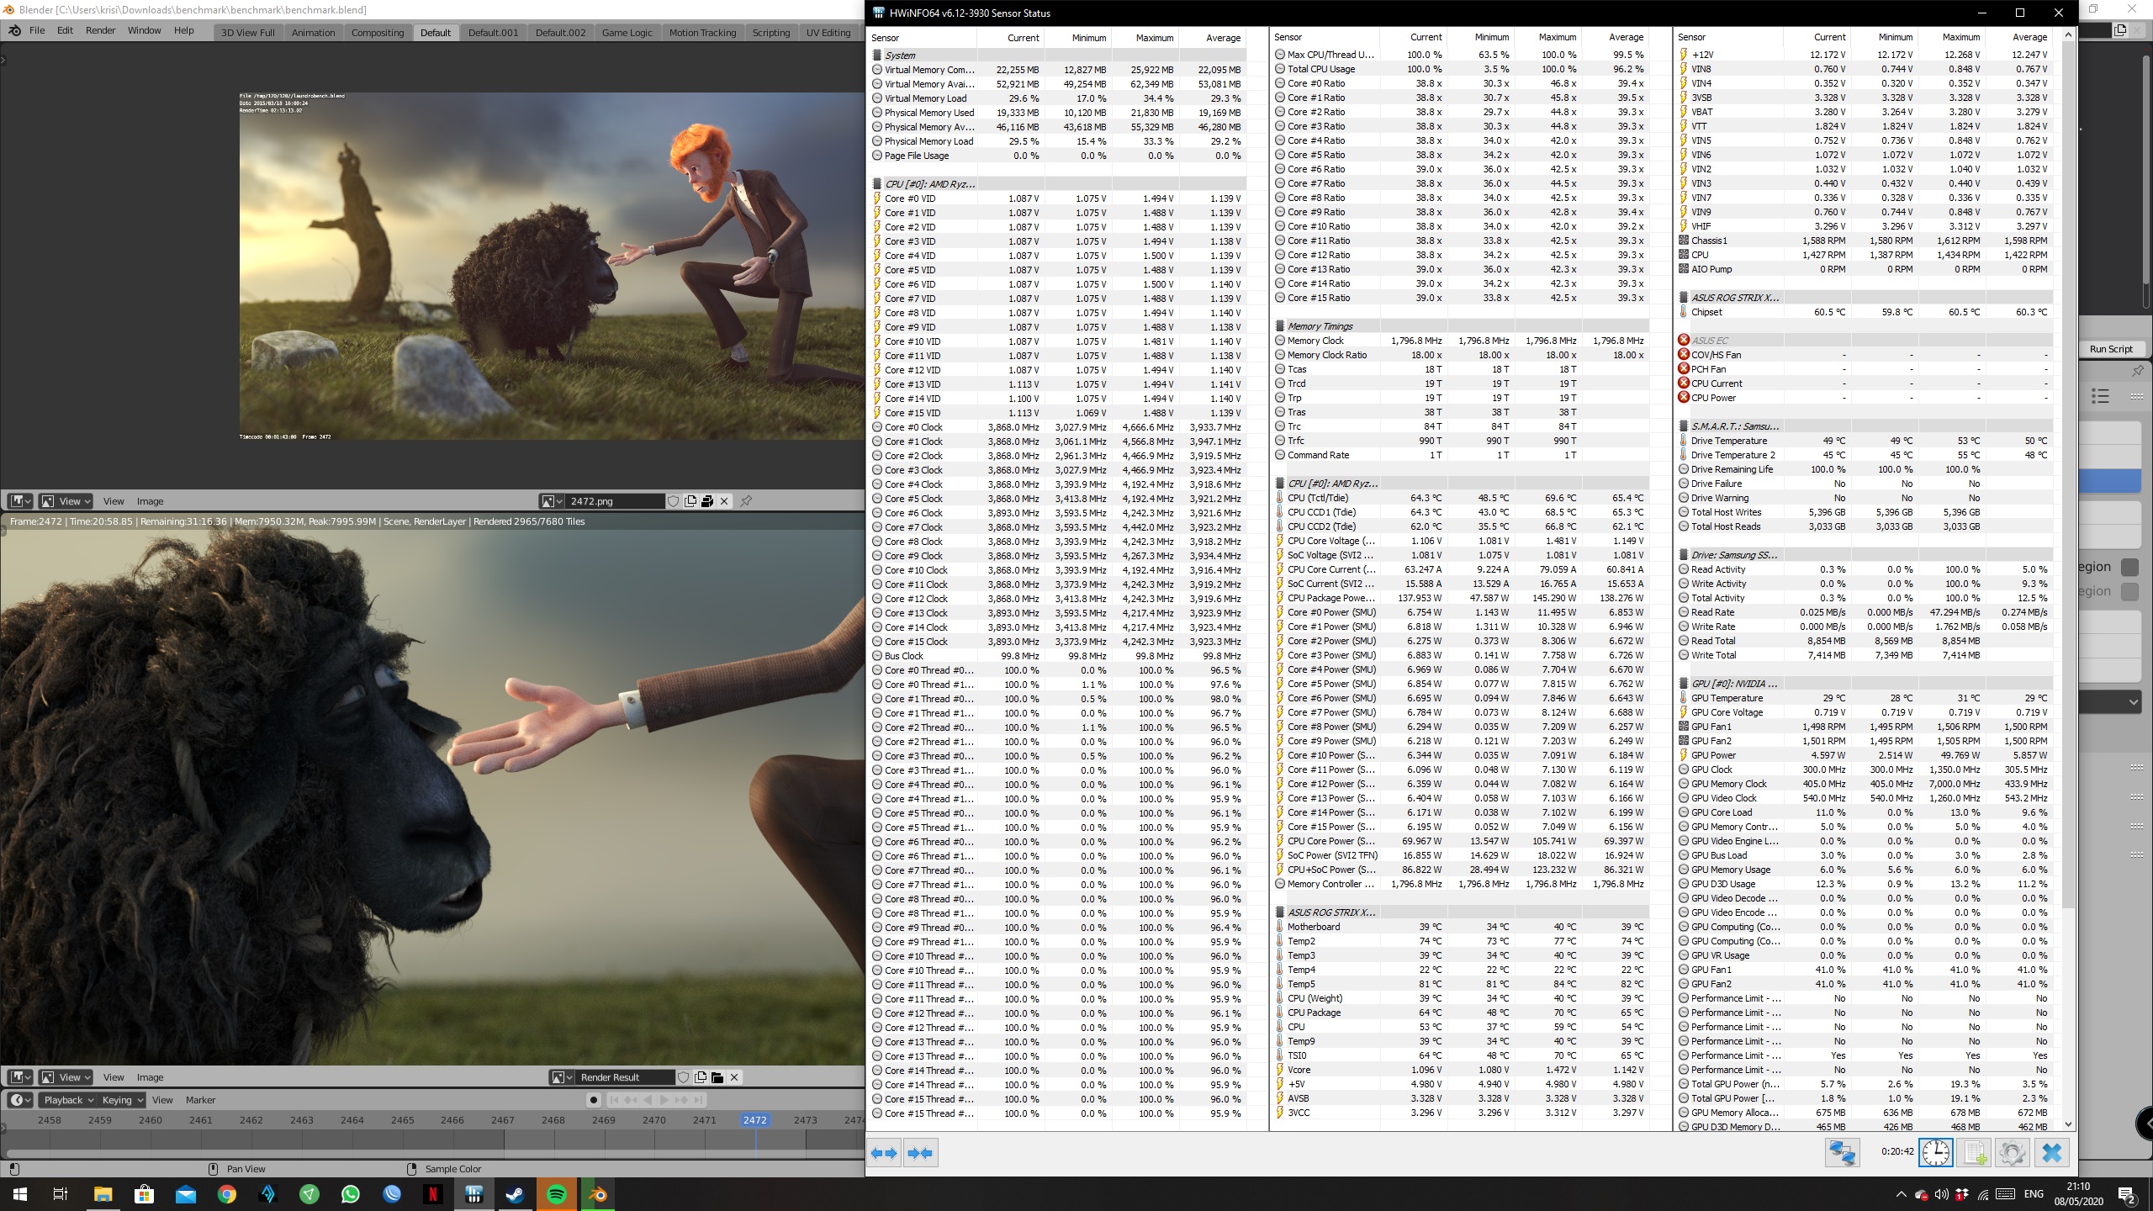The height and width of the screenshot is (1211, 2153).
Task: Click the HWiNFO reset clock icon
Action: (x=1935, y=1152)
